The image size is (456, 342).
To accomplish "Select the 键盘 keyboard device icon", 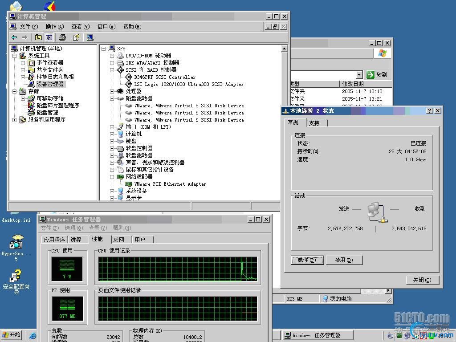I will 120,141.
